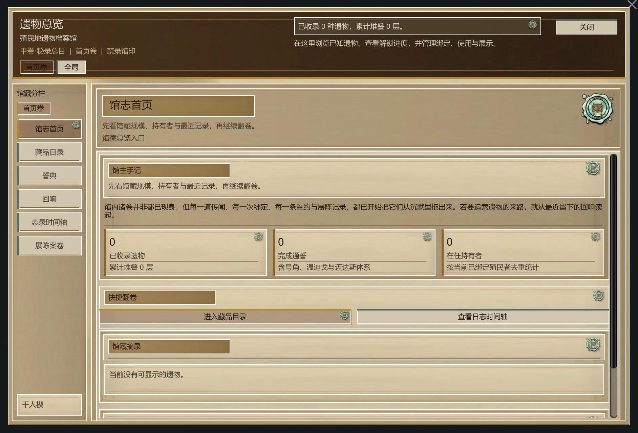This screenshot has height=433, width=638.
Task: Click the 千人楔 box at sidebar bottom
Action: 49,405
